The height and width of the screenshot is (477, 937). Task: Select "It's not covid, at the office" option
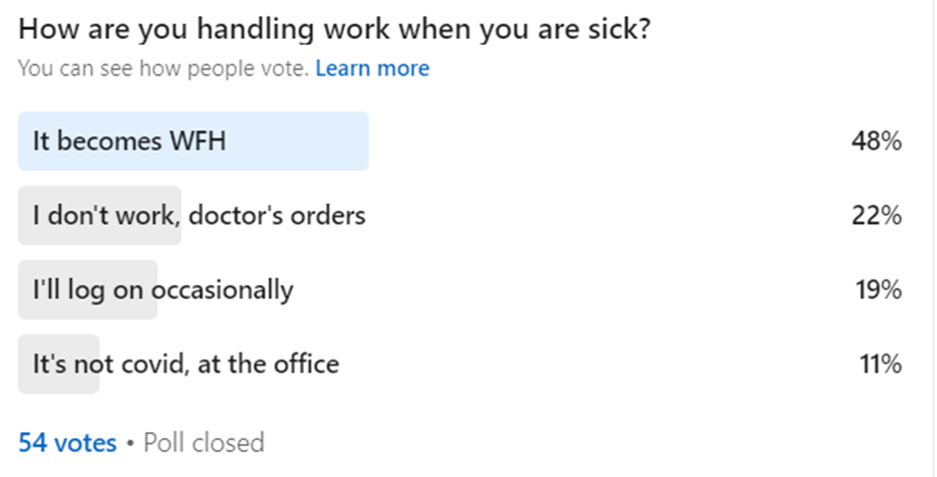(x=185, y=364)
